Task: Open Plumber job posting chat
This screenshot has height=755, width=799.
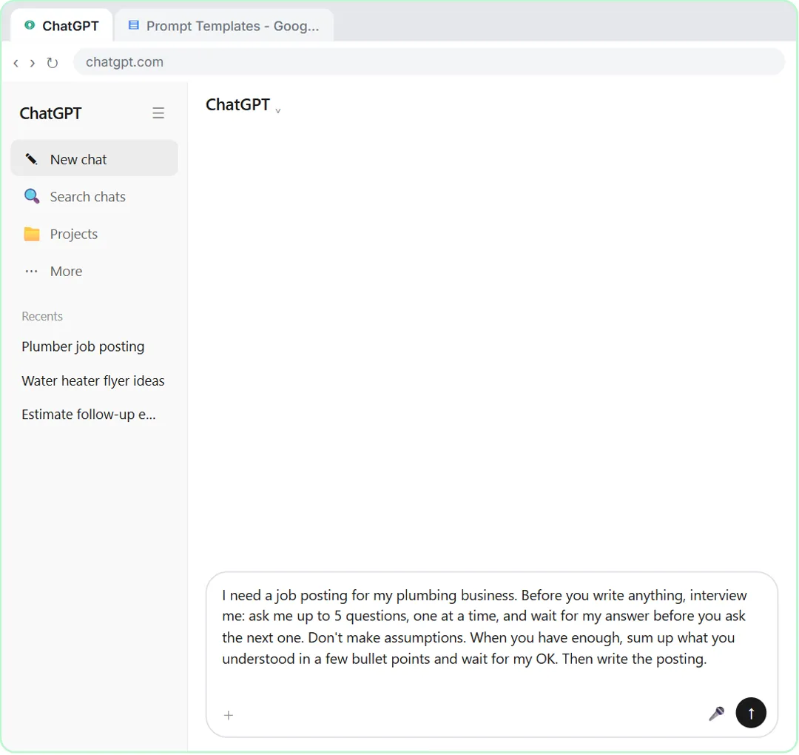Action: click(x=83, y=346)
